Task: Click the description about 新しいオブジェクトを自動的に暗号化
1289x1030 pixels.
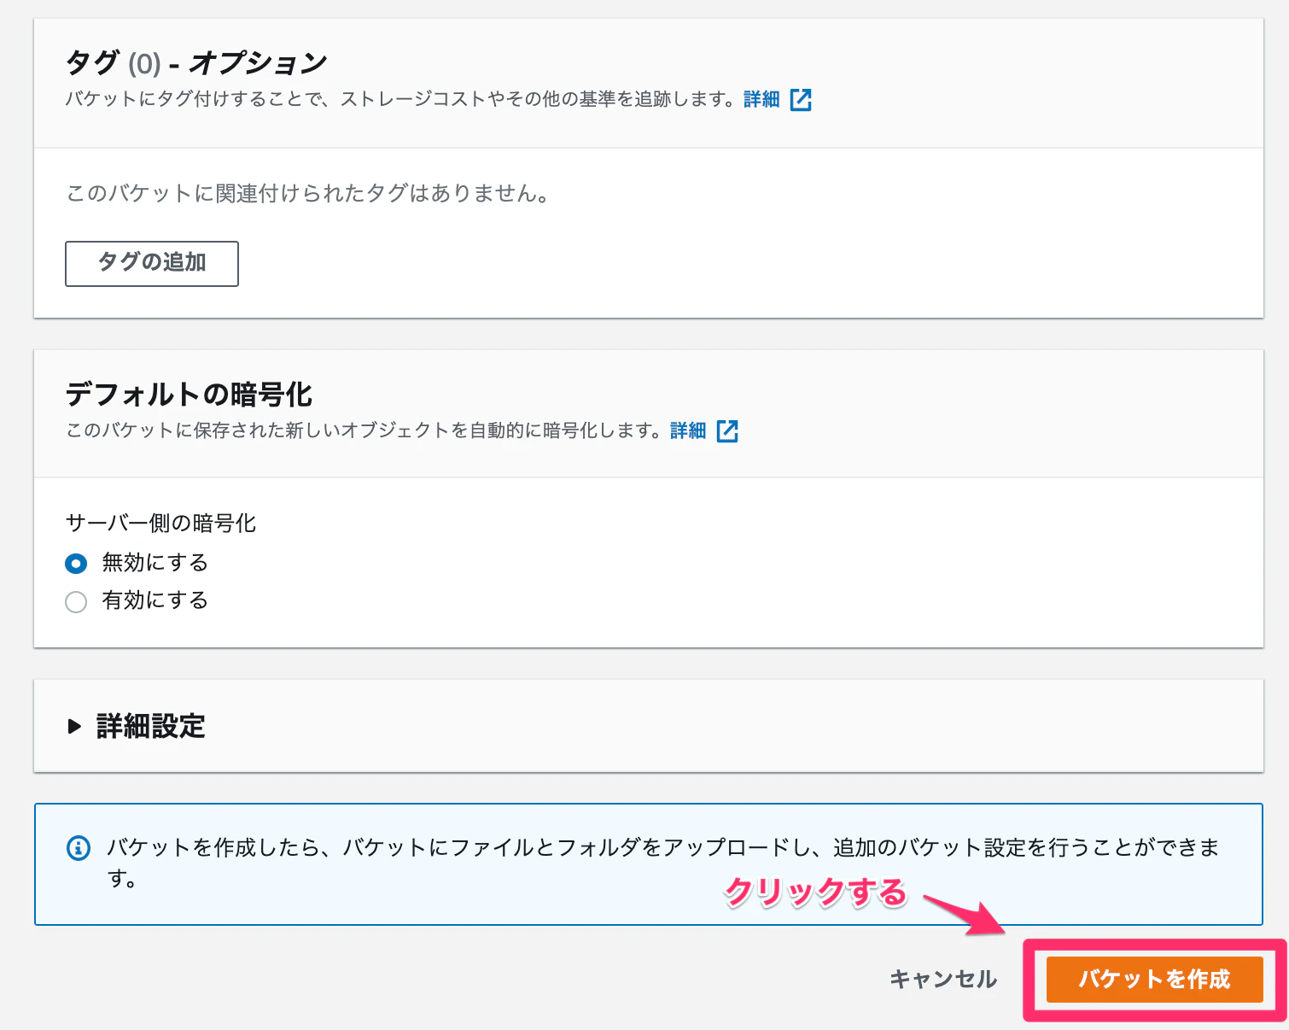Action: click(x=364, y=430)
